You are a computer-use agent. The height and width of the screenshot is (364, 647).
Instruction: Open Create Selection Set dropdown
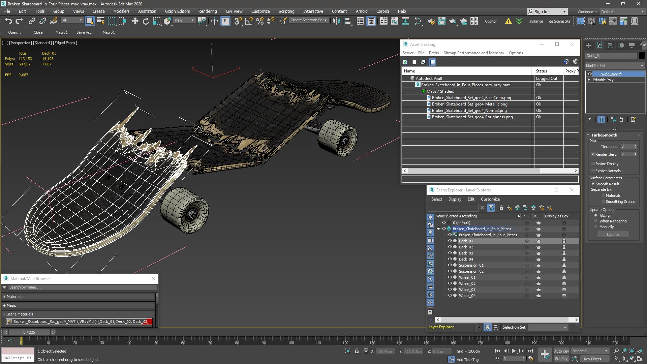[308, 20]
